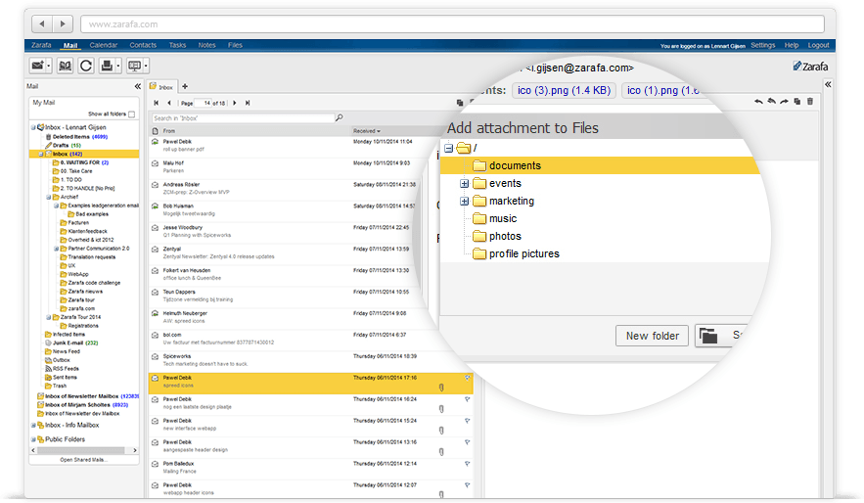Viewport: 864px width, 503px height.
Task: Click the browser address bar
Action: click(x=452, y=24)
